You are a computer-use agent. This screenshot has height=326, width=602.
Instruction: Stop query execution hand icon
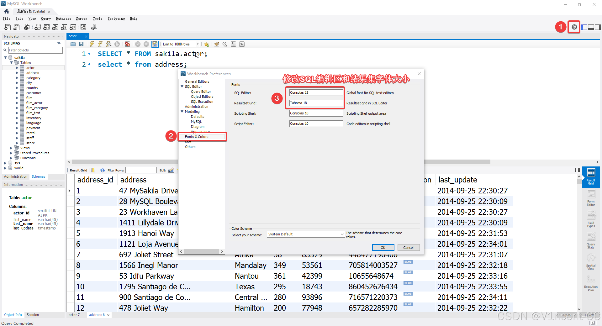point(117,44)
